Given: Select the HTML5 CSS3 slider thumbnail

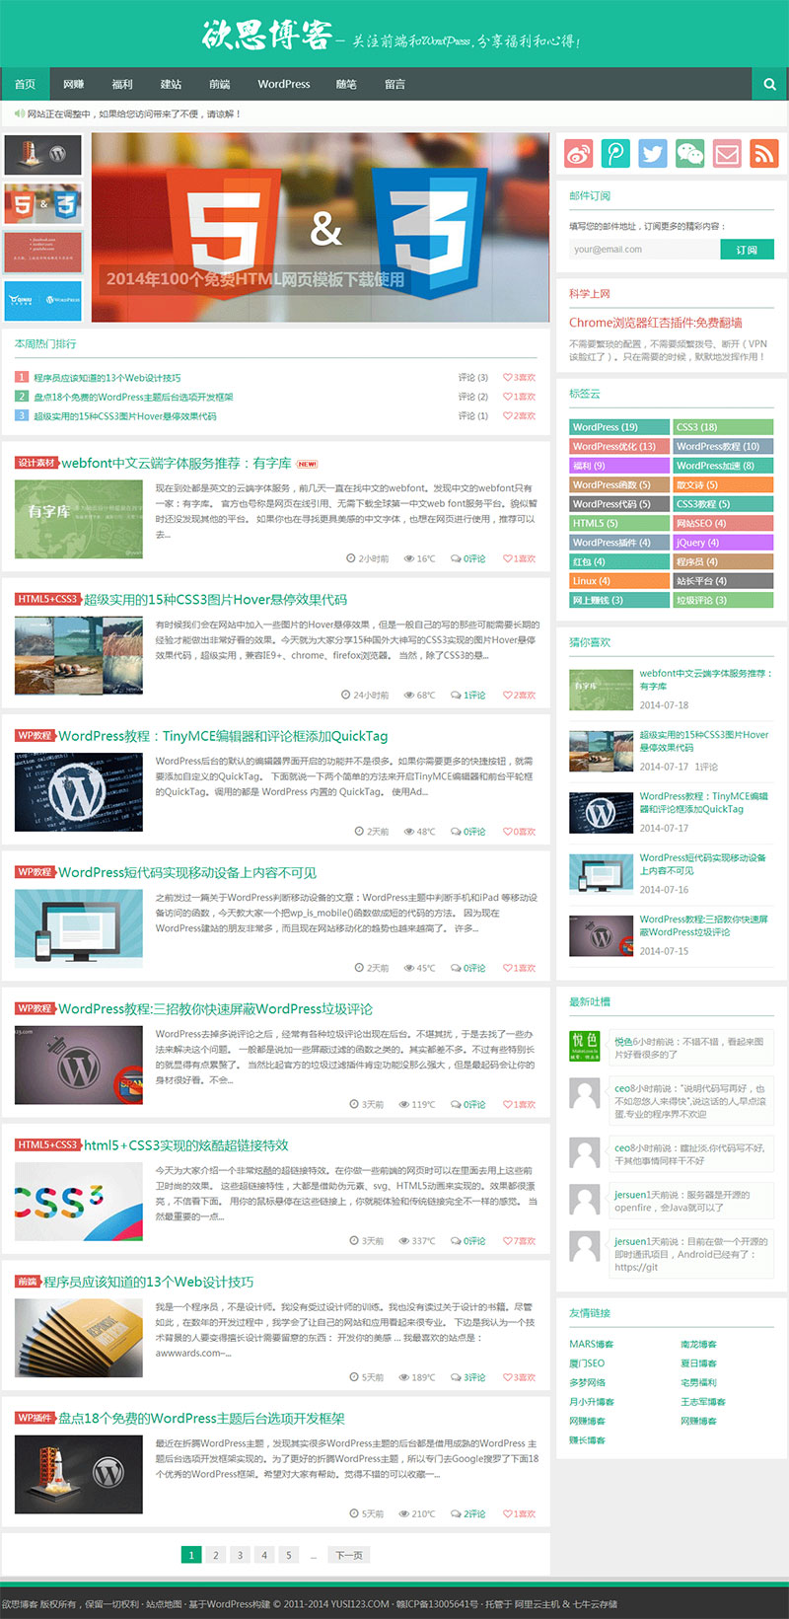Looking at the screenshot, I should 42,204.
